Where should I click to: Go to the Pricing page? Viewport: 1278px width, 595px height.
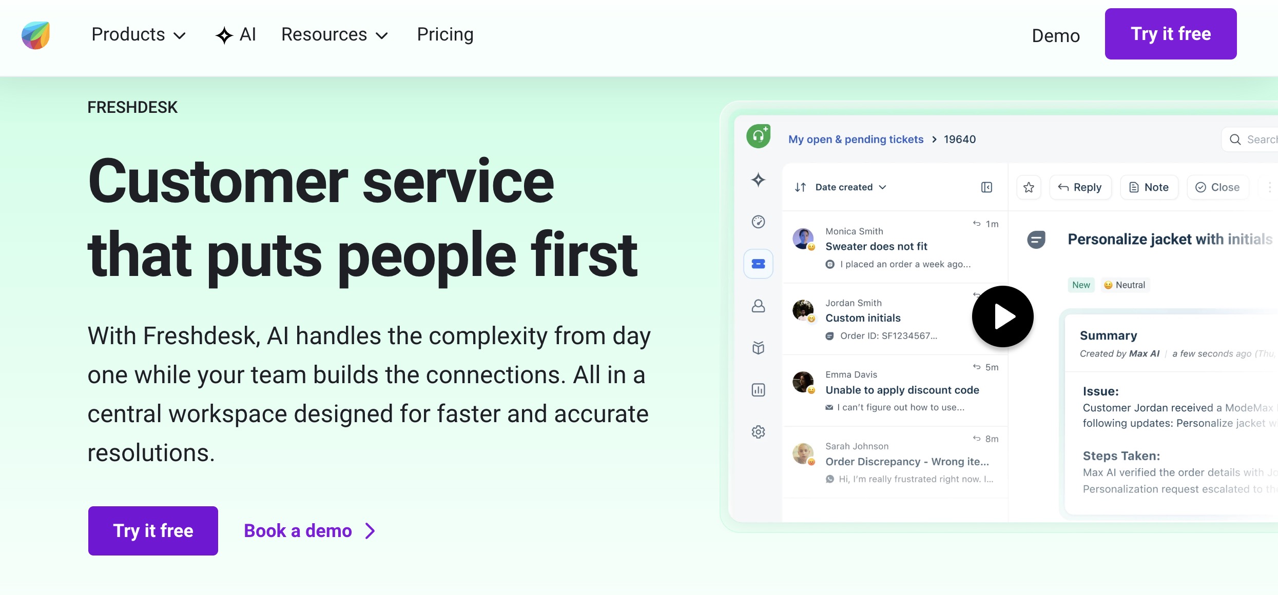coord(445,35)
